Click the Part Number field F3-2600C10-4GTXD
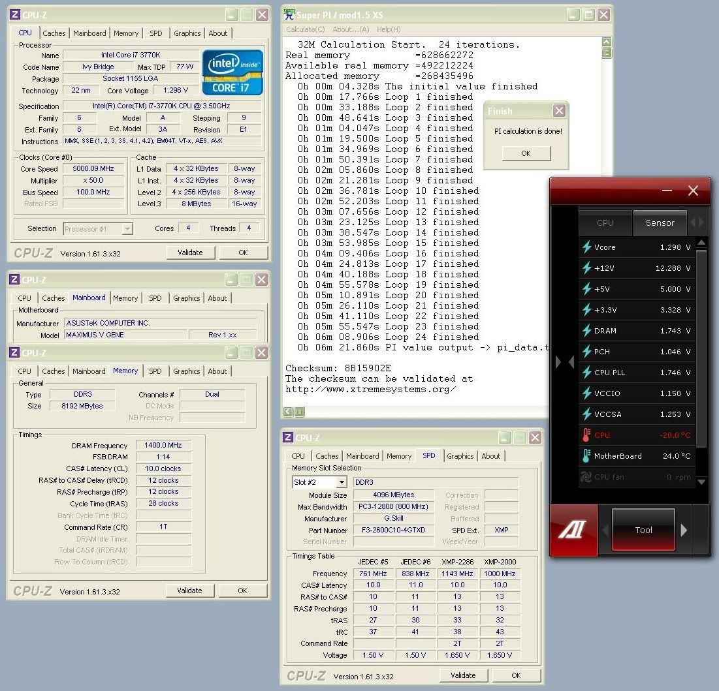Screen dimensions: 719x691 (393, 530)
